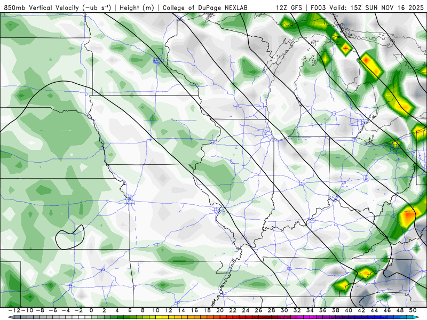
Task: Select the '-6' color scale label
Action: 53,310
